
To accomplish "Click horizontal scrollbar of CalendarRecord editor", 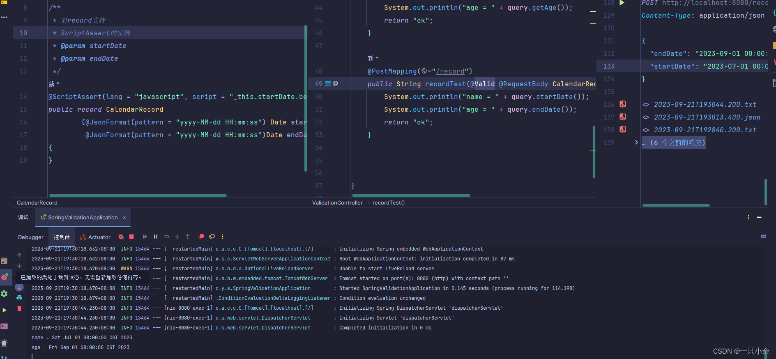I will pos(138,196).
